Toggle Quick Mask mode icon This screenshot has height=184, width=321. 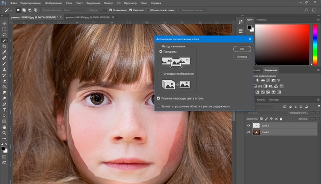click(x=4, y=157)
